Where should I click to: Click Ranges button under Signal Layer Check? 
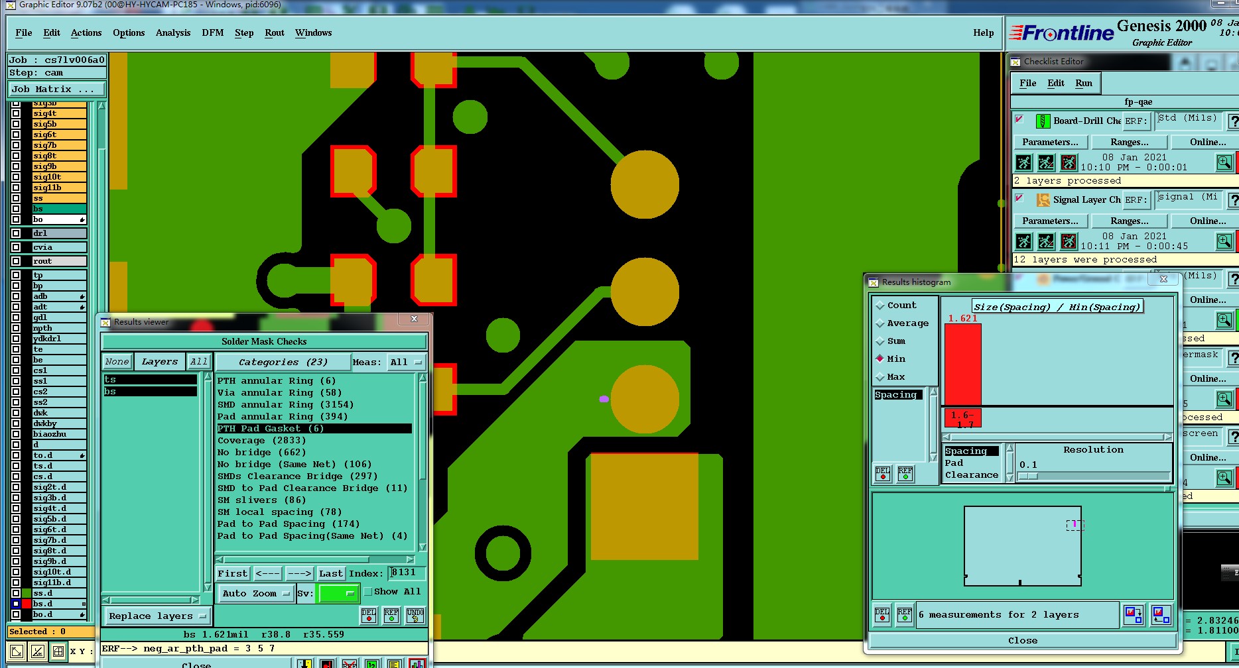pyautogui.click(x=1130, y=221)
